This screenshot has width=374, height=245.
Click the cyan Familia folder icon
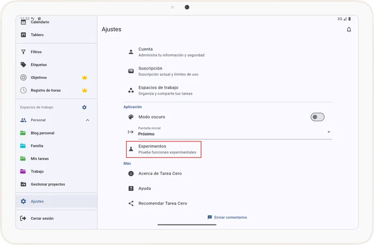pyautogui.click(x=23, y=146)
